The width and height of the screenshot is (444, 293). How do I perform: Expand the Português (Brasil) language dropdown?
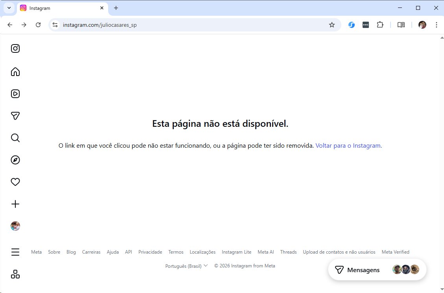point(186,266)
